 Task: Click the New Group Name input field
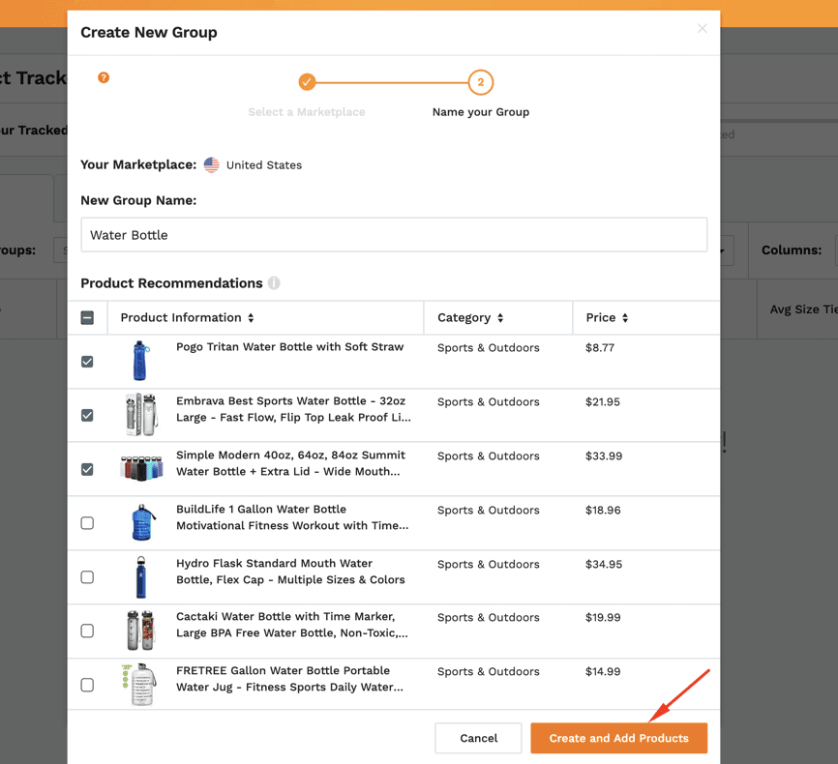pyautogui.click(x=394, y=235)
